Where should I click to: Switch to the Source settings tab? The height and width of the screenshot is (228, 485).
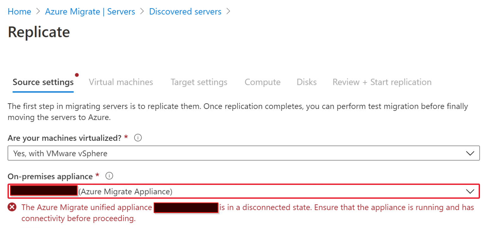tap(43, 82)
